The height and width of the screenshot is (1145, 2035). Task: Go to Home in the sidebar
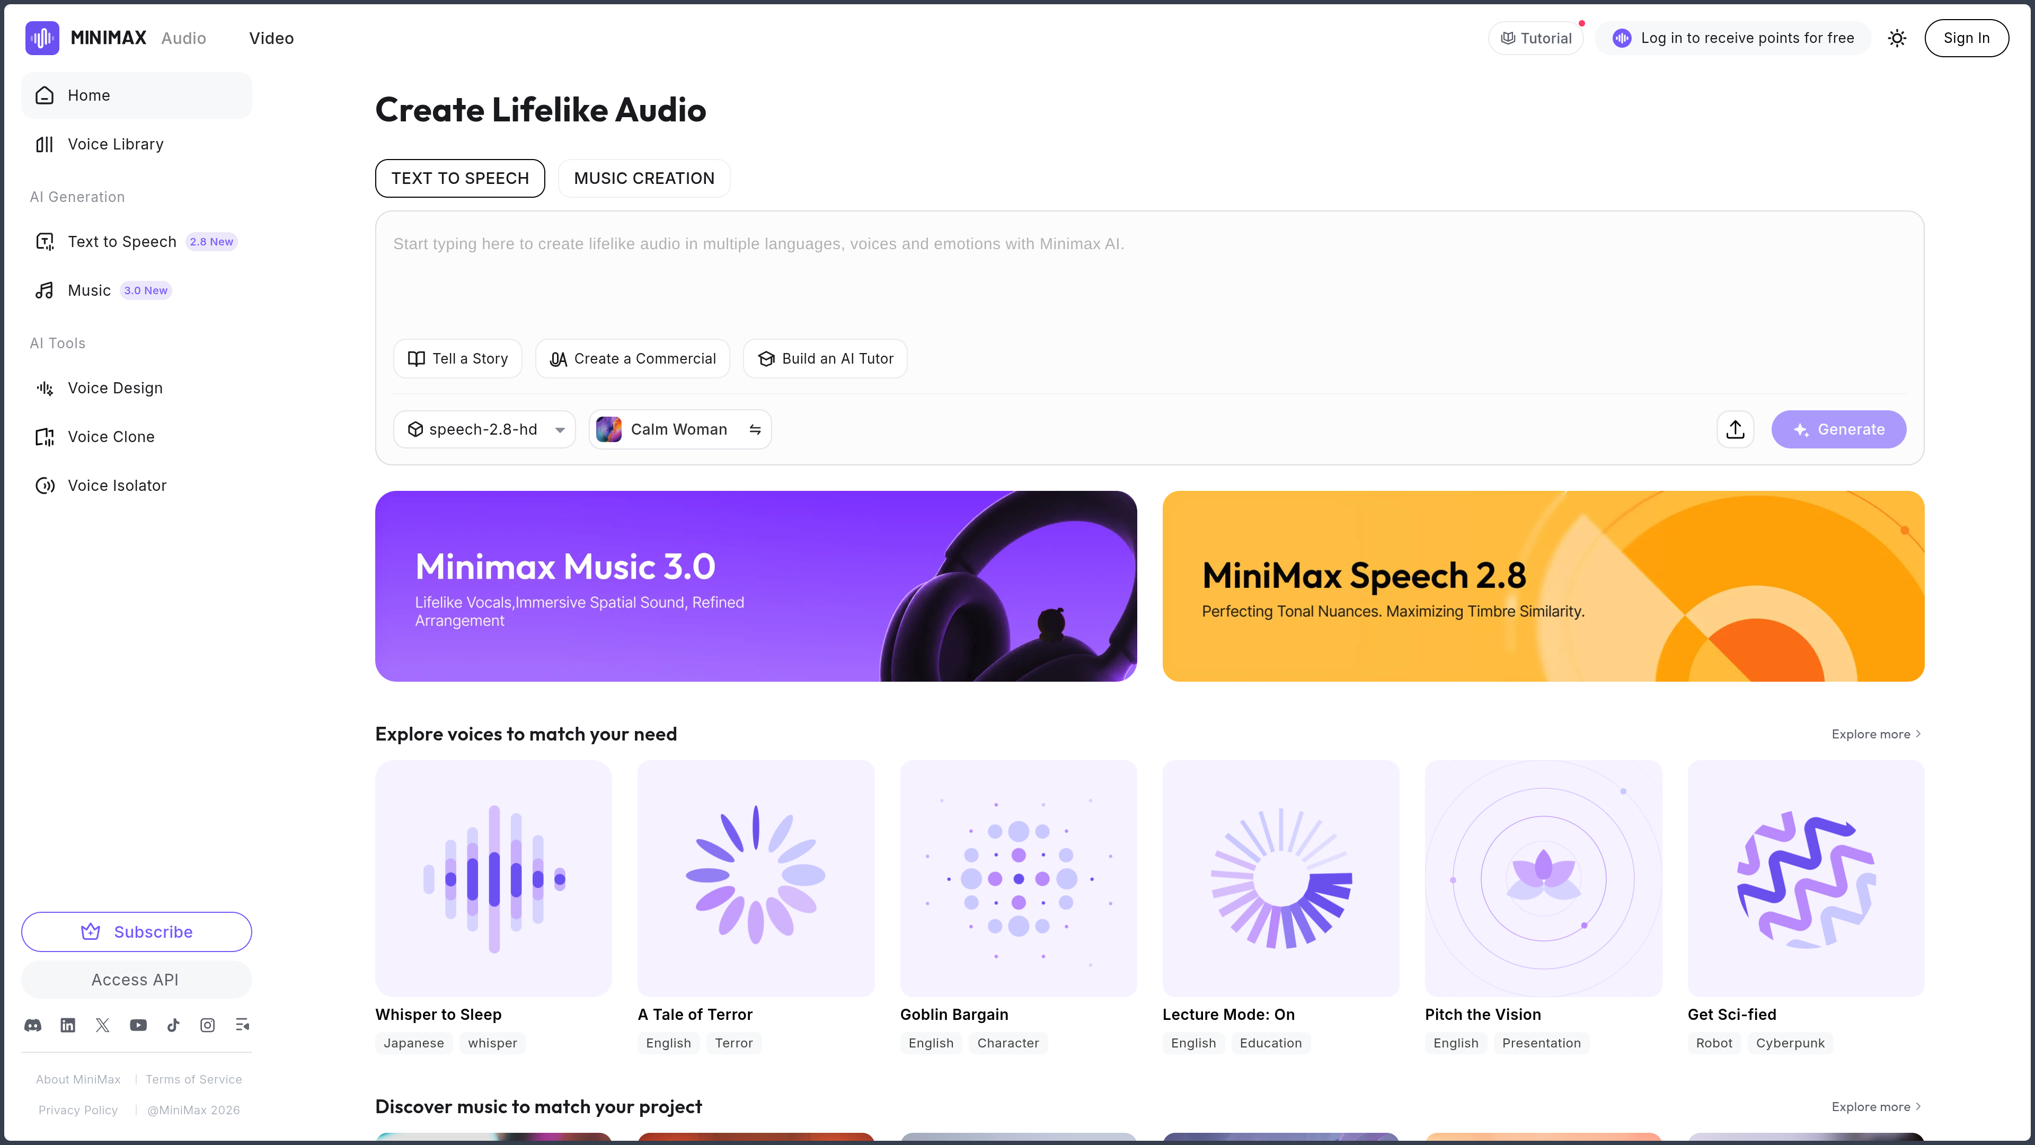click(137, 95)
